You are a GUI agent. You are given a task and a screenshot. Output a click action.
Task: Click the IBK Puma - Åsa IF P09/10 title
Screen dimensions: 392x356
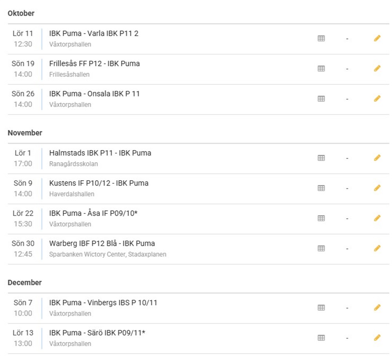93,213
